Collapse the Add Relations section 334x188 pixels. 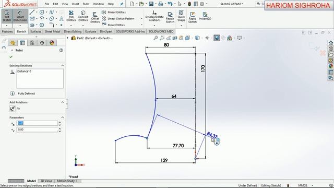pyautogui.click(x=63, y=102)
